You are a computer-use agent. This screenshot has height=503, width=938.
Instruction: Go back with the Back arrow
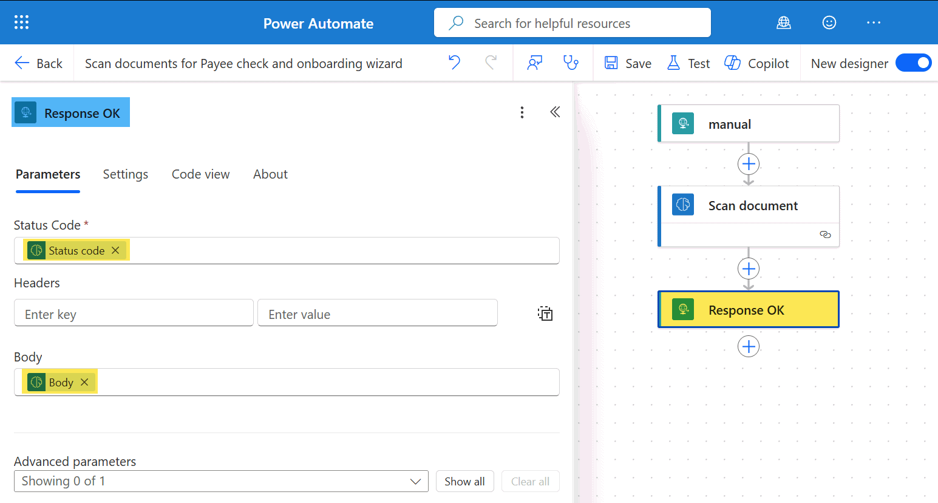[38, 63]
